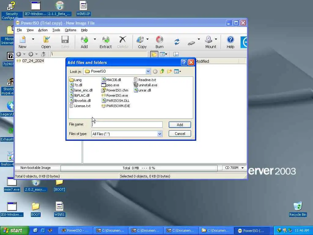Open the Files of type dropdown
The height and width of the screenshot is (235, 313).
click(160, 134)
